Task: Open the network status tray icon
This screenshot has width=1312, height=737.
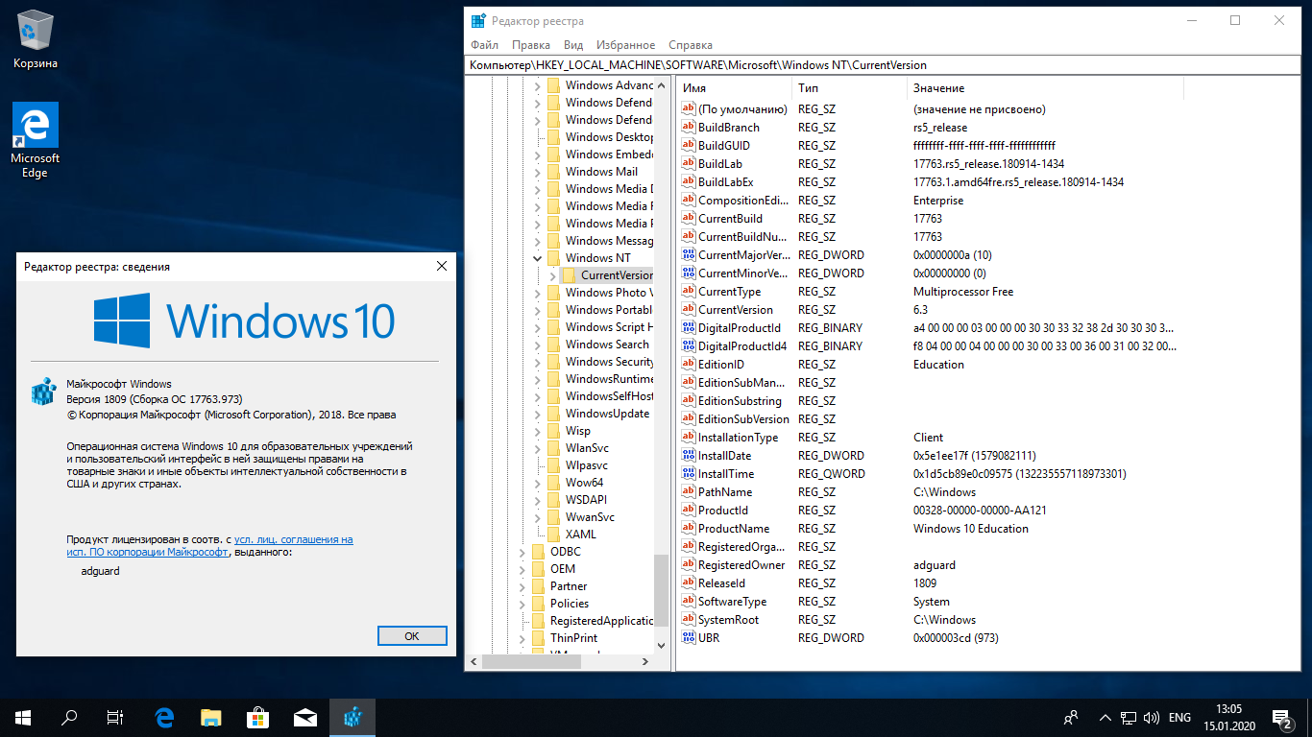Action: (x=1129, y=717)
